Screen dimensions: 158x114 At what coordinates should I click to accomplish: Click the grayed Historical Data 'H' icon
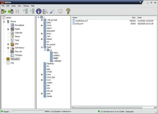[x=17, y=11]
